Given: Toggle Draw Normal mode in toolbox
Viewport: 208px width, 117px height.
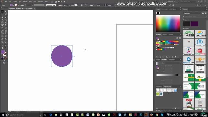Looking at the screenshot, I should click(2, 60).
